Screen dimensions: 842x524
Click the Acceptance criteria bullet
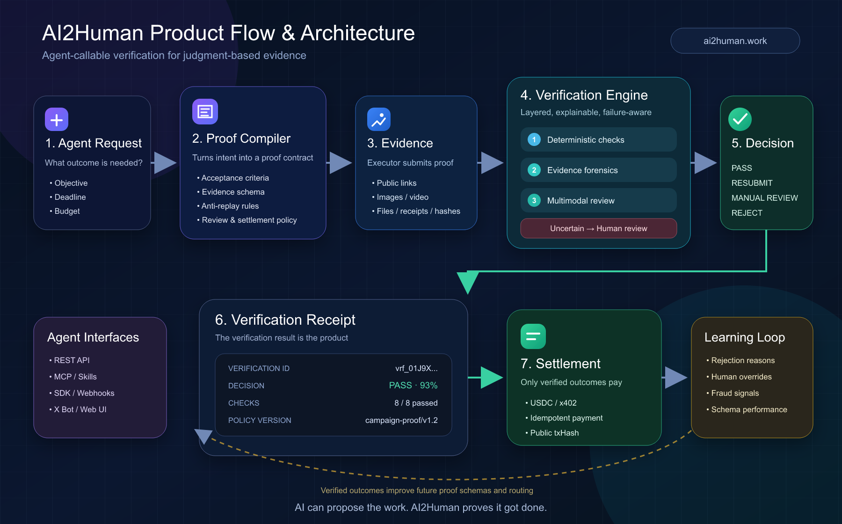coord(233,178)
